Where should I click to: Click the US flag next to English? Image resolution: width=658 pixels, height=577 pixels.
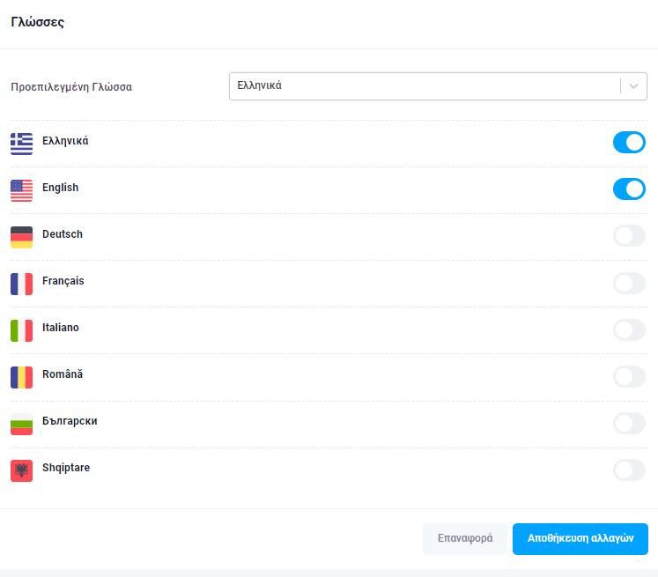point(21,190)
